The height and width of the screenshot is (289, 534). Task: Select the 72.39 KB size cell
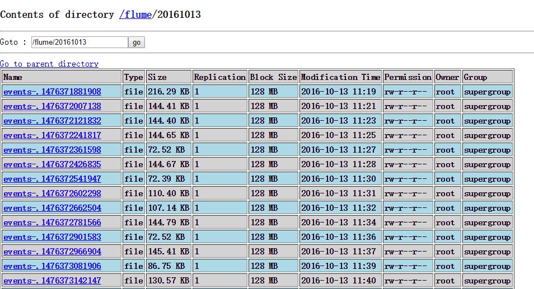tap(168, 179)
